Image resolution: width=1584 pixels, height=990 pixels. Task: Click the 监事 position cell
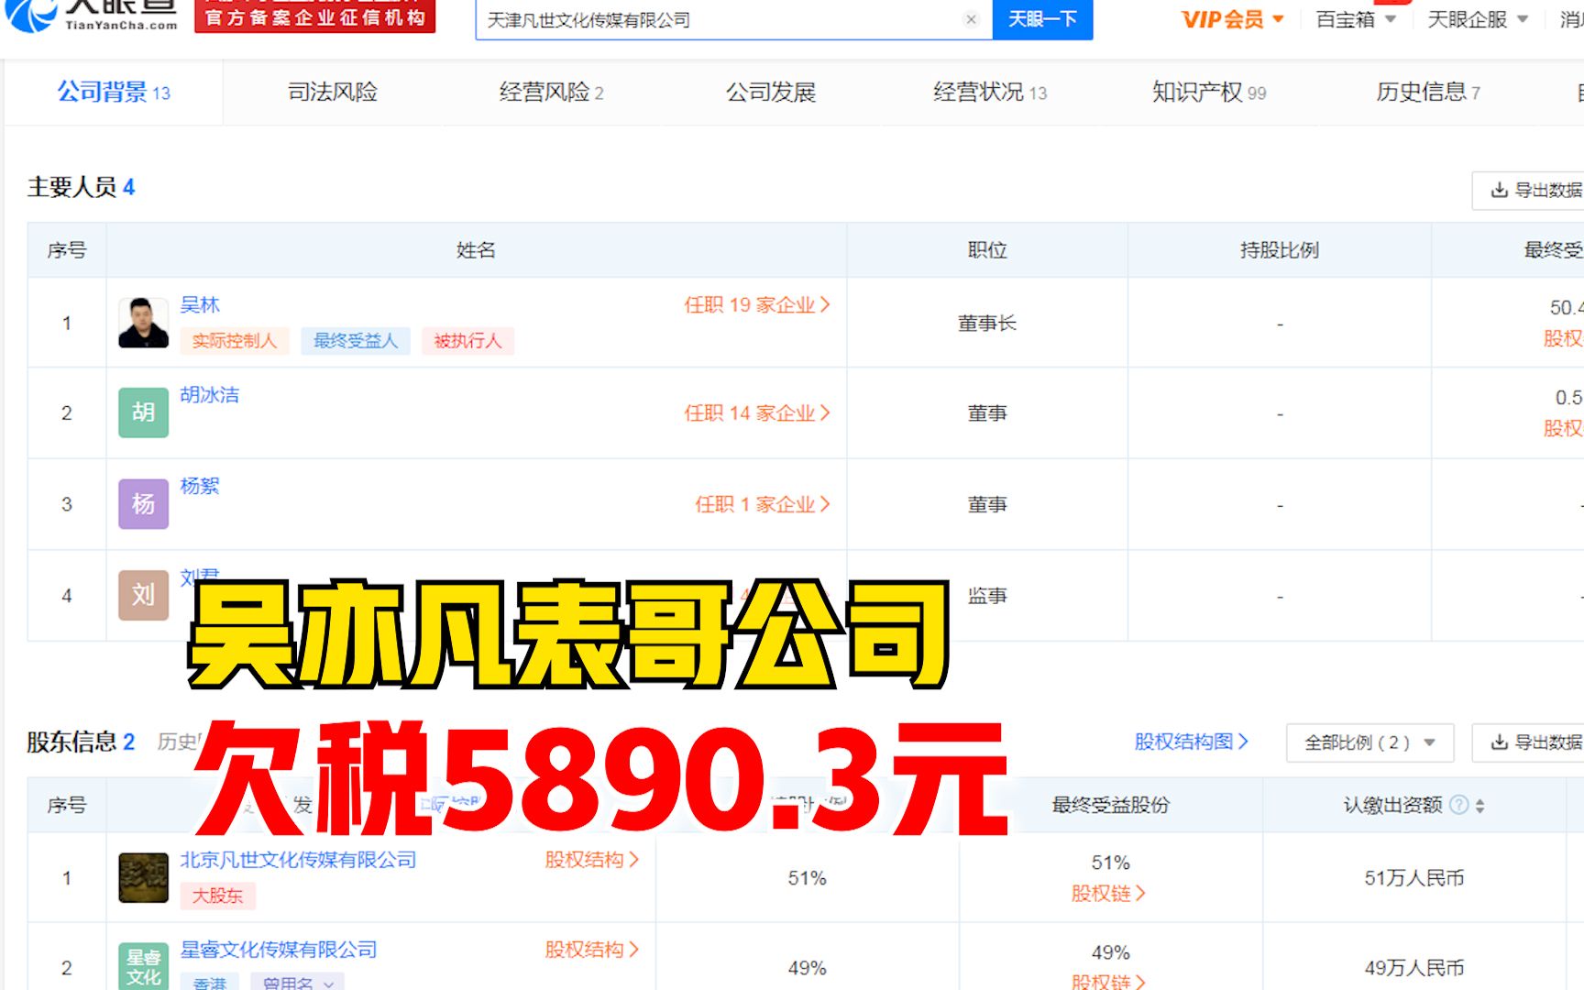987,596
